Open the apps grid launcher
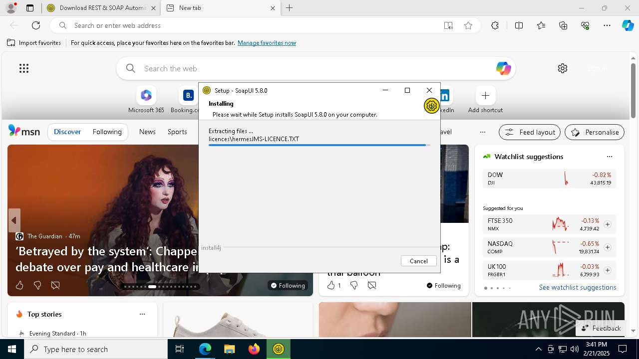This screenshot has width=639, height=359. click(24, 68)
